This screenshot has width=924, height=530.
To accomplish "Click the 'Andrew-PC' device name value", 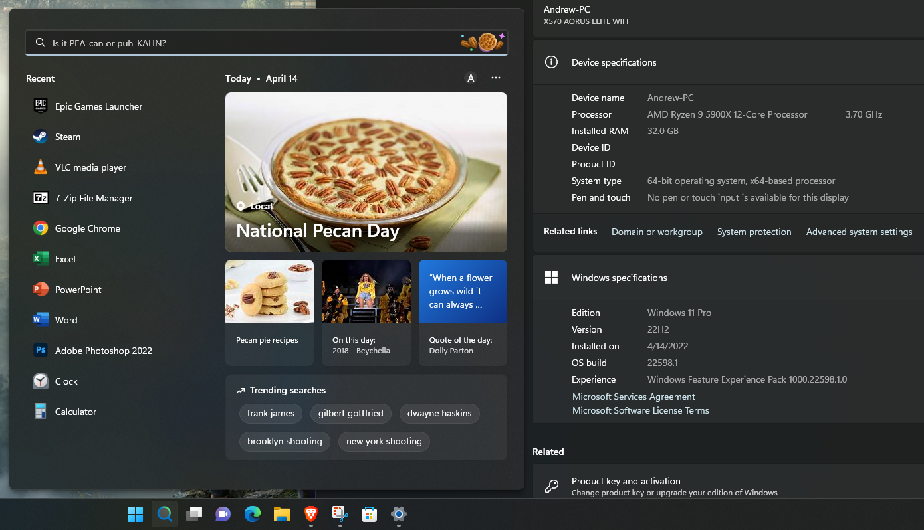I will pyautogui.click(x=670, y=98).
